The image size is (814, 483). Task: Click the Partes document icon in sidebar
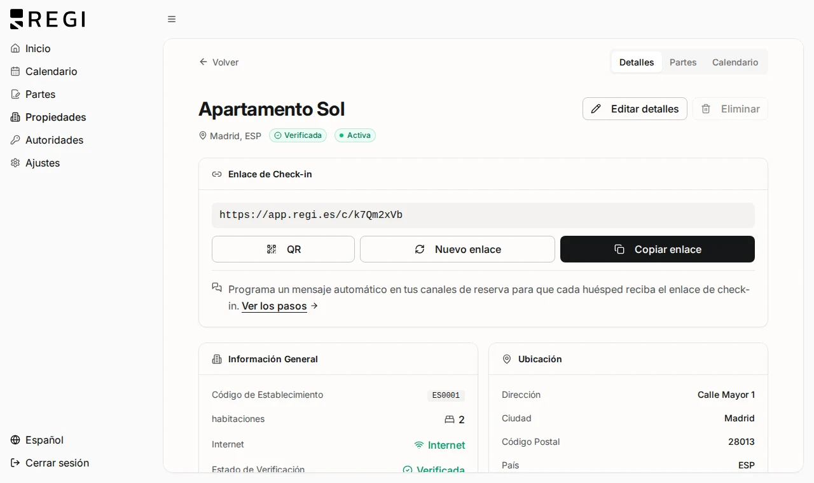[x=15, y=94]
